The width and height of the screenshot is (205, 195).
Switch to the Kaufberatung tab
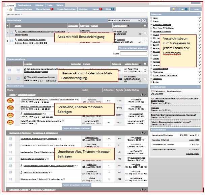pos(25,5)
